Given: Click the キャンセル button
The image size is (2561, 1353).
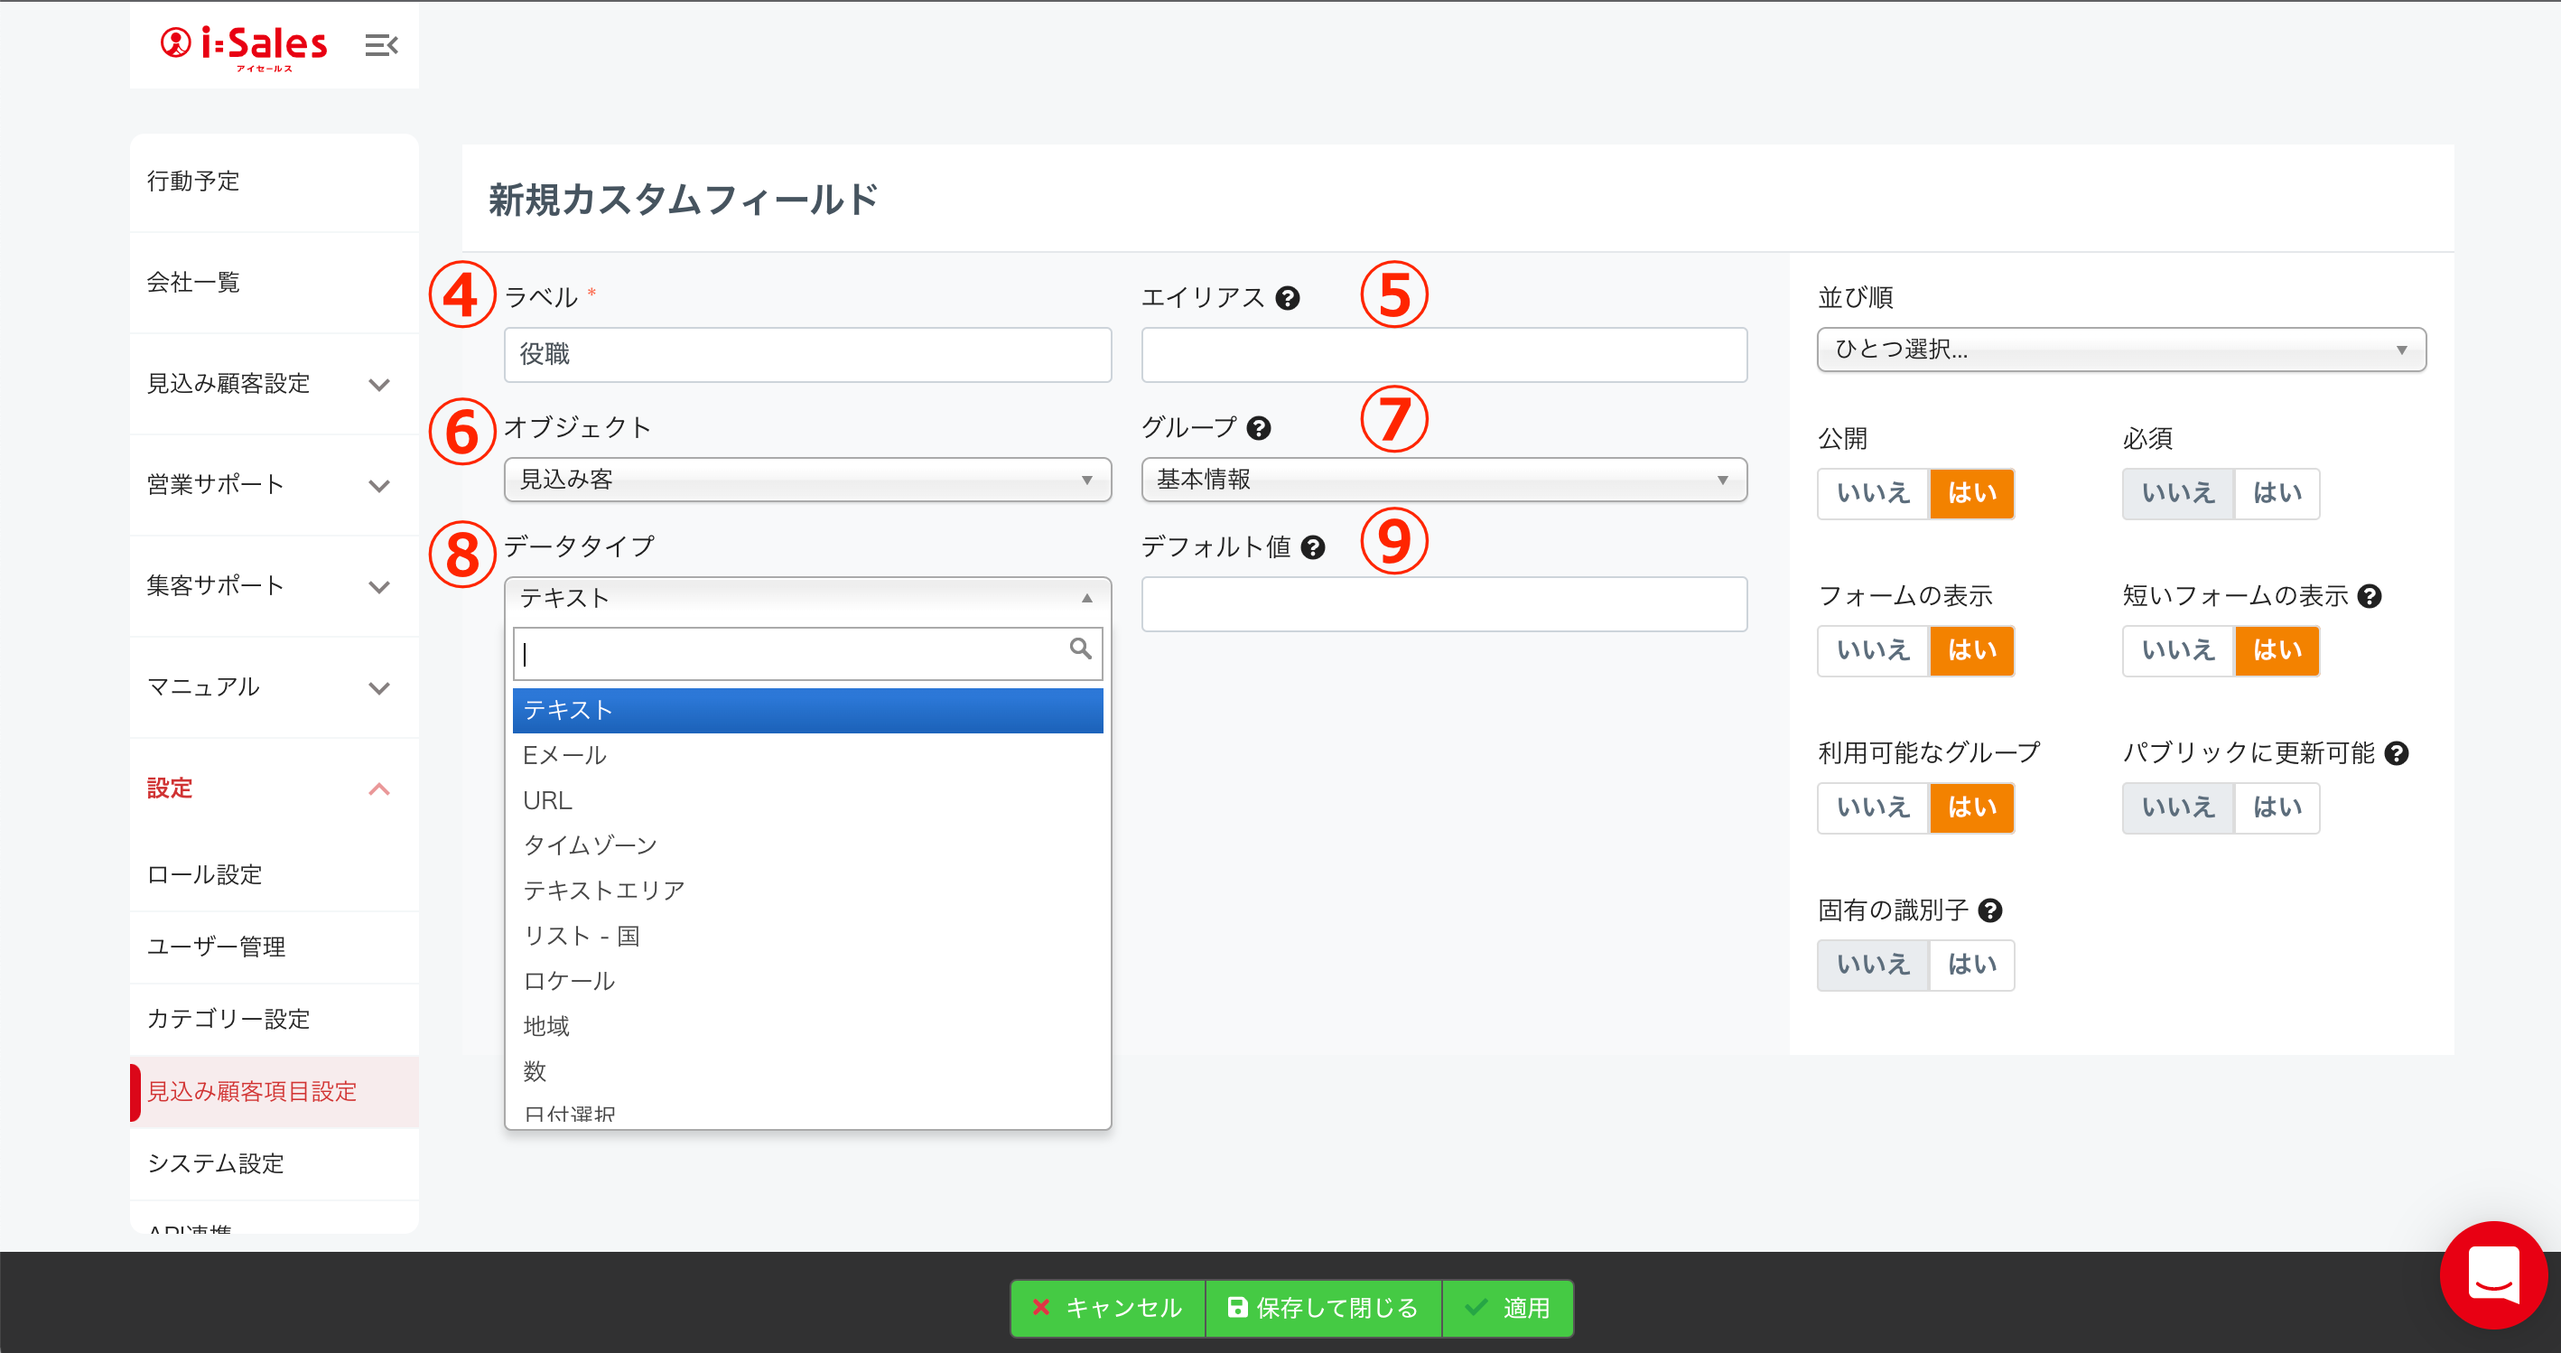Looking at the screenshot, I should (x=1107, y=1308).
